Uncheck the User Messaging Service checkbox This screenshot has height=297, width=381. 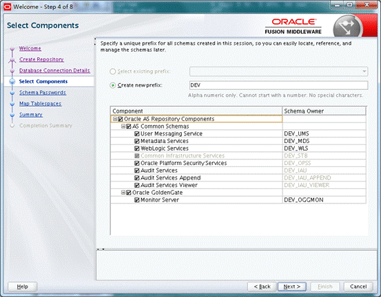pos(137,133)
